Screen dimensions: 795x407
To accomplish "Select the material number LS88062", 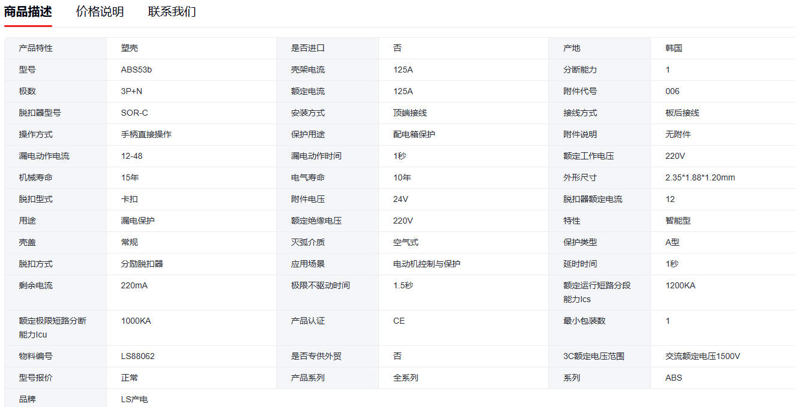I will (x=138, y=356).
